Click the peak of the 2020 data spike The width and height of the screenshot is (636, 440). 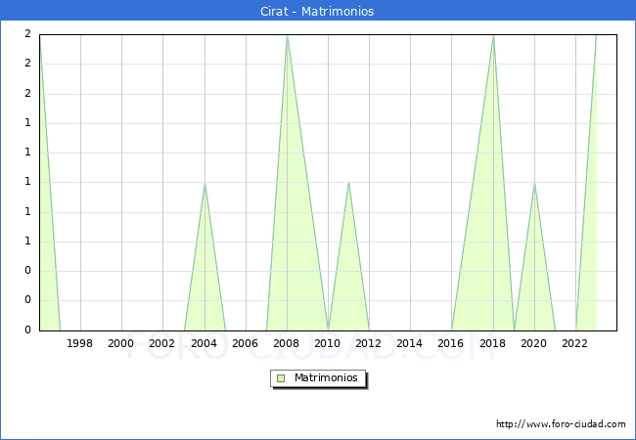534,183
